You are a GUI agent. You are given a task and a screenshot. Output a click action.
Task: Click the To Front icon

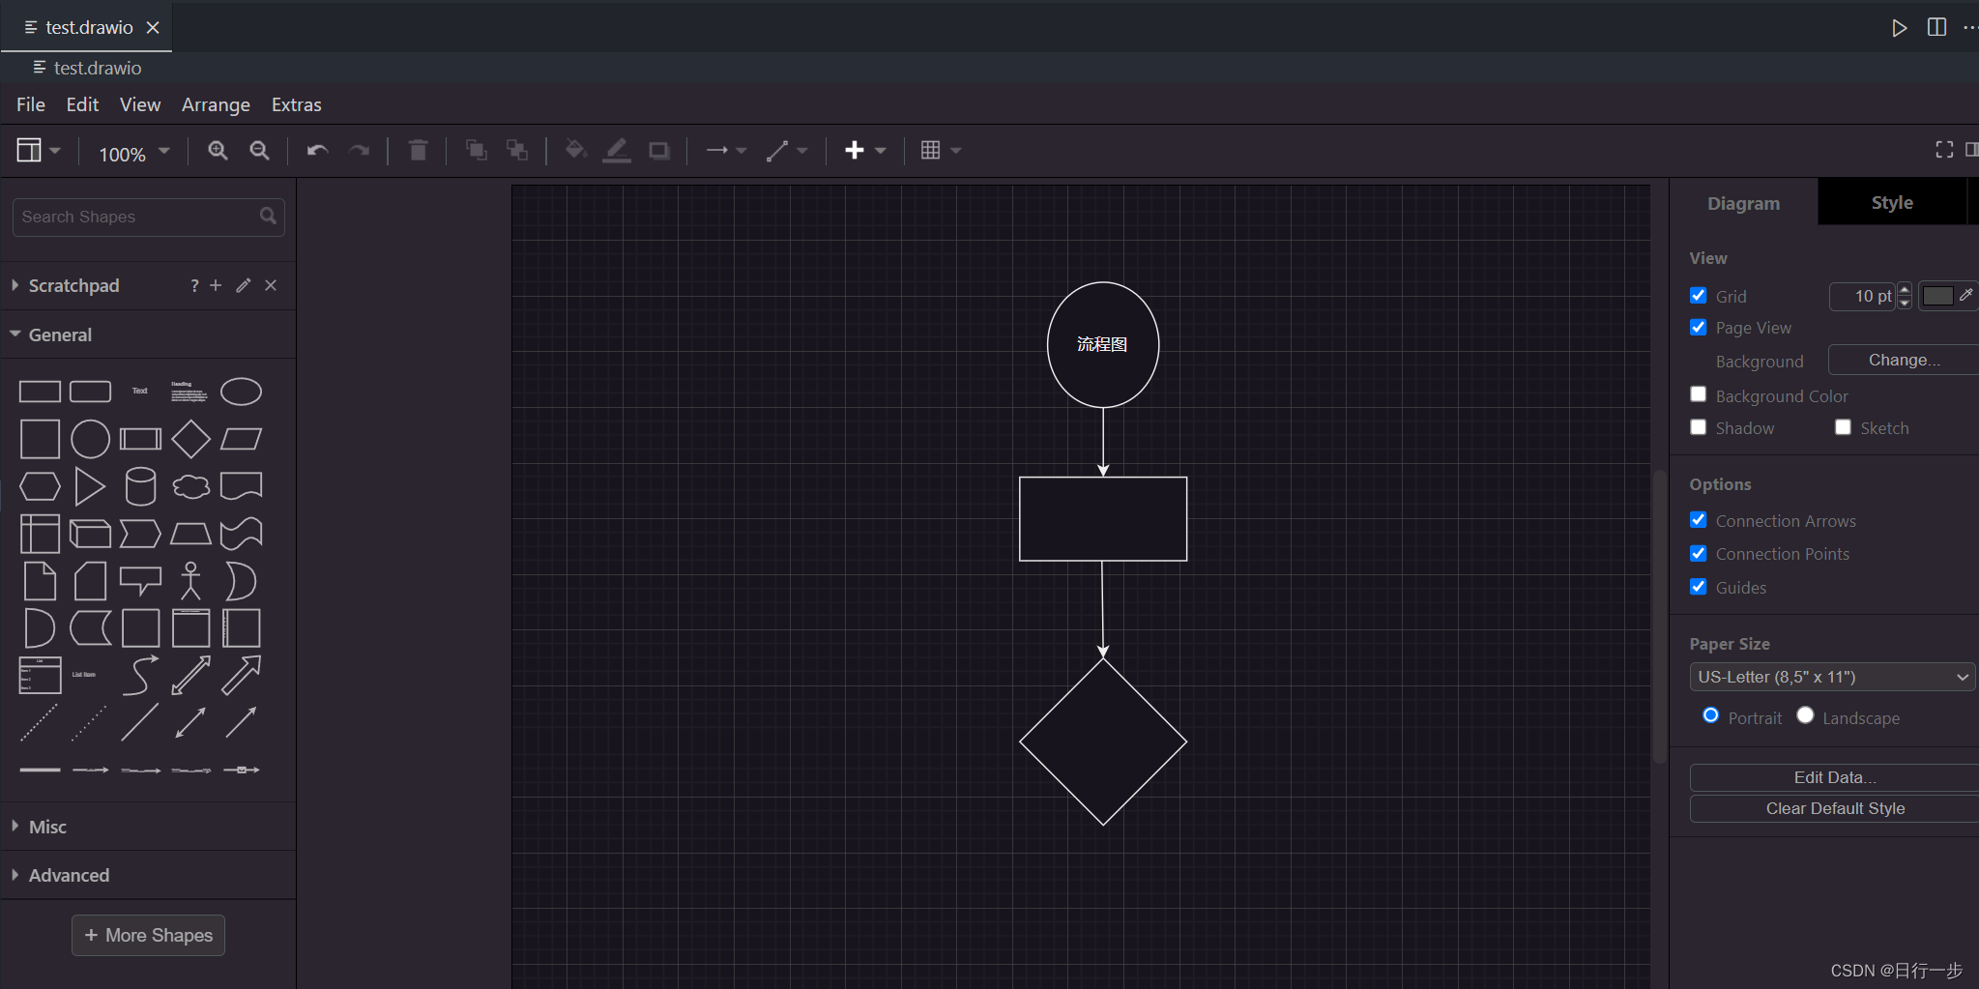(476, 150)
